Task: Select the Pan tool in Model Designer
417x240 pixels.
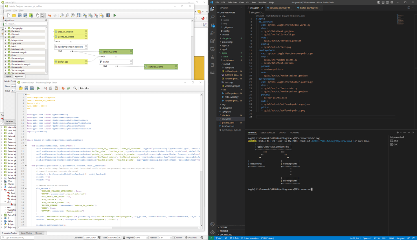Action: (37, 15)
